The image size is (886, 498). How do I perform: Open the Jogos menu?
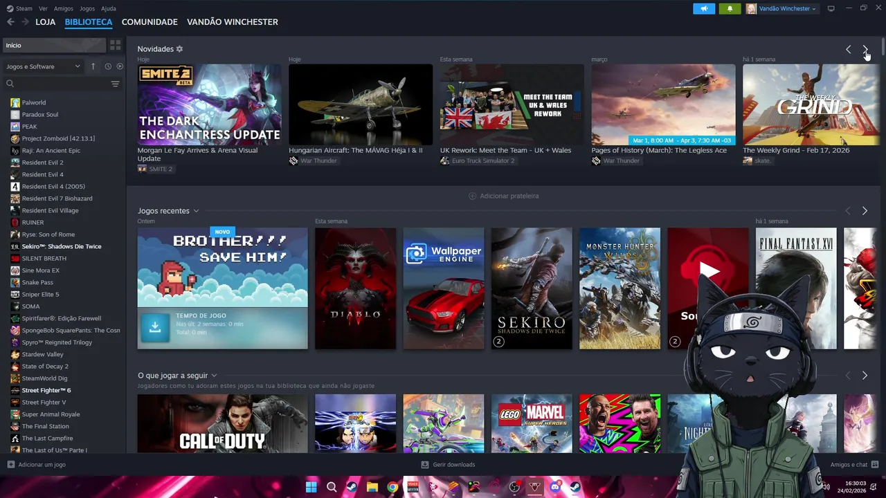pos(87,8)
